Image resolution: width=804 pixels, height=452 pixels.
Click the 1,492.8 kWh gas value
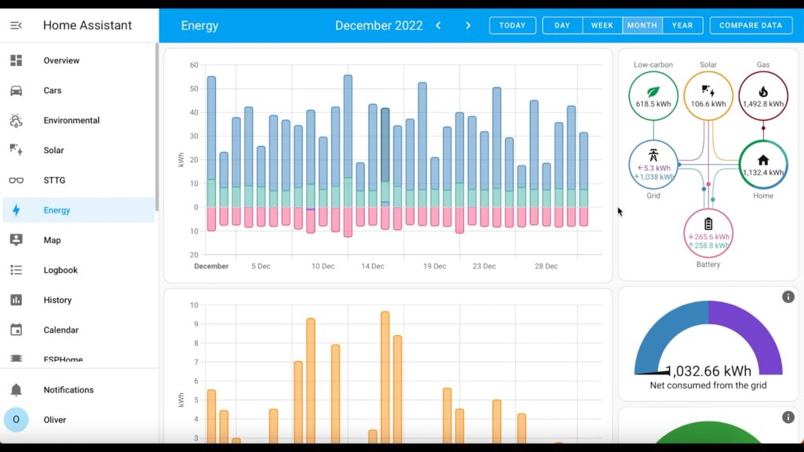763,104
